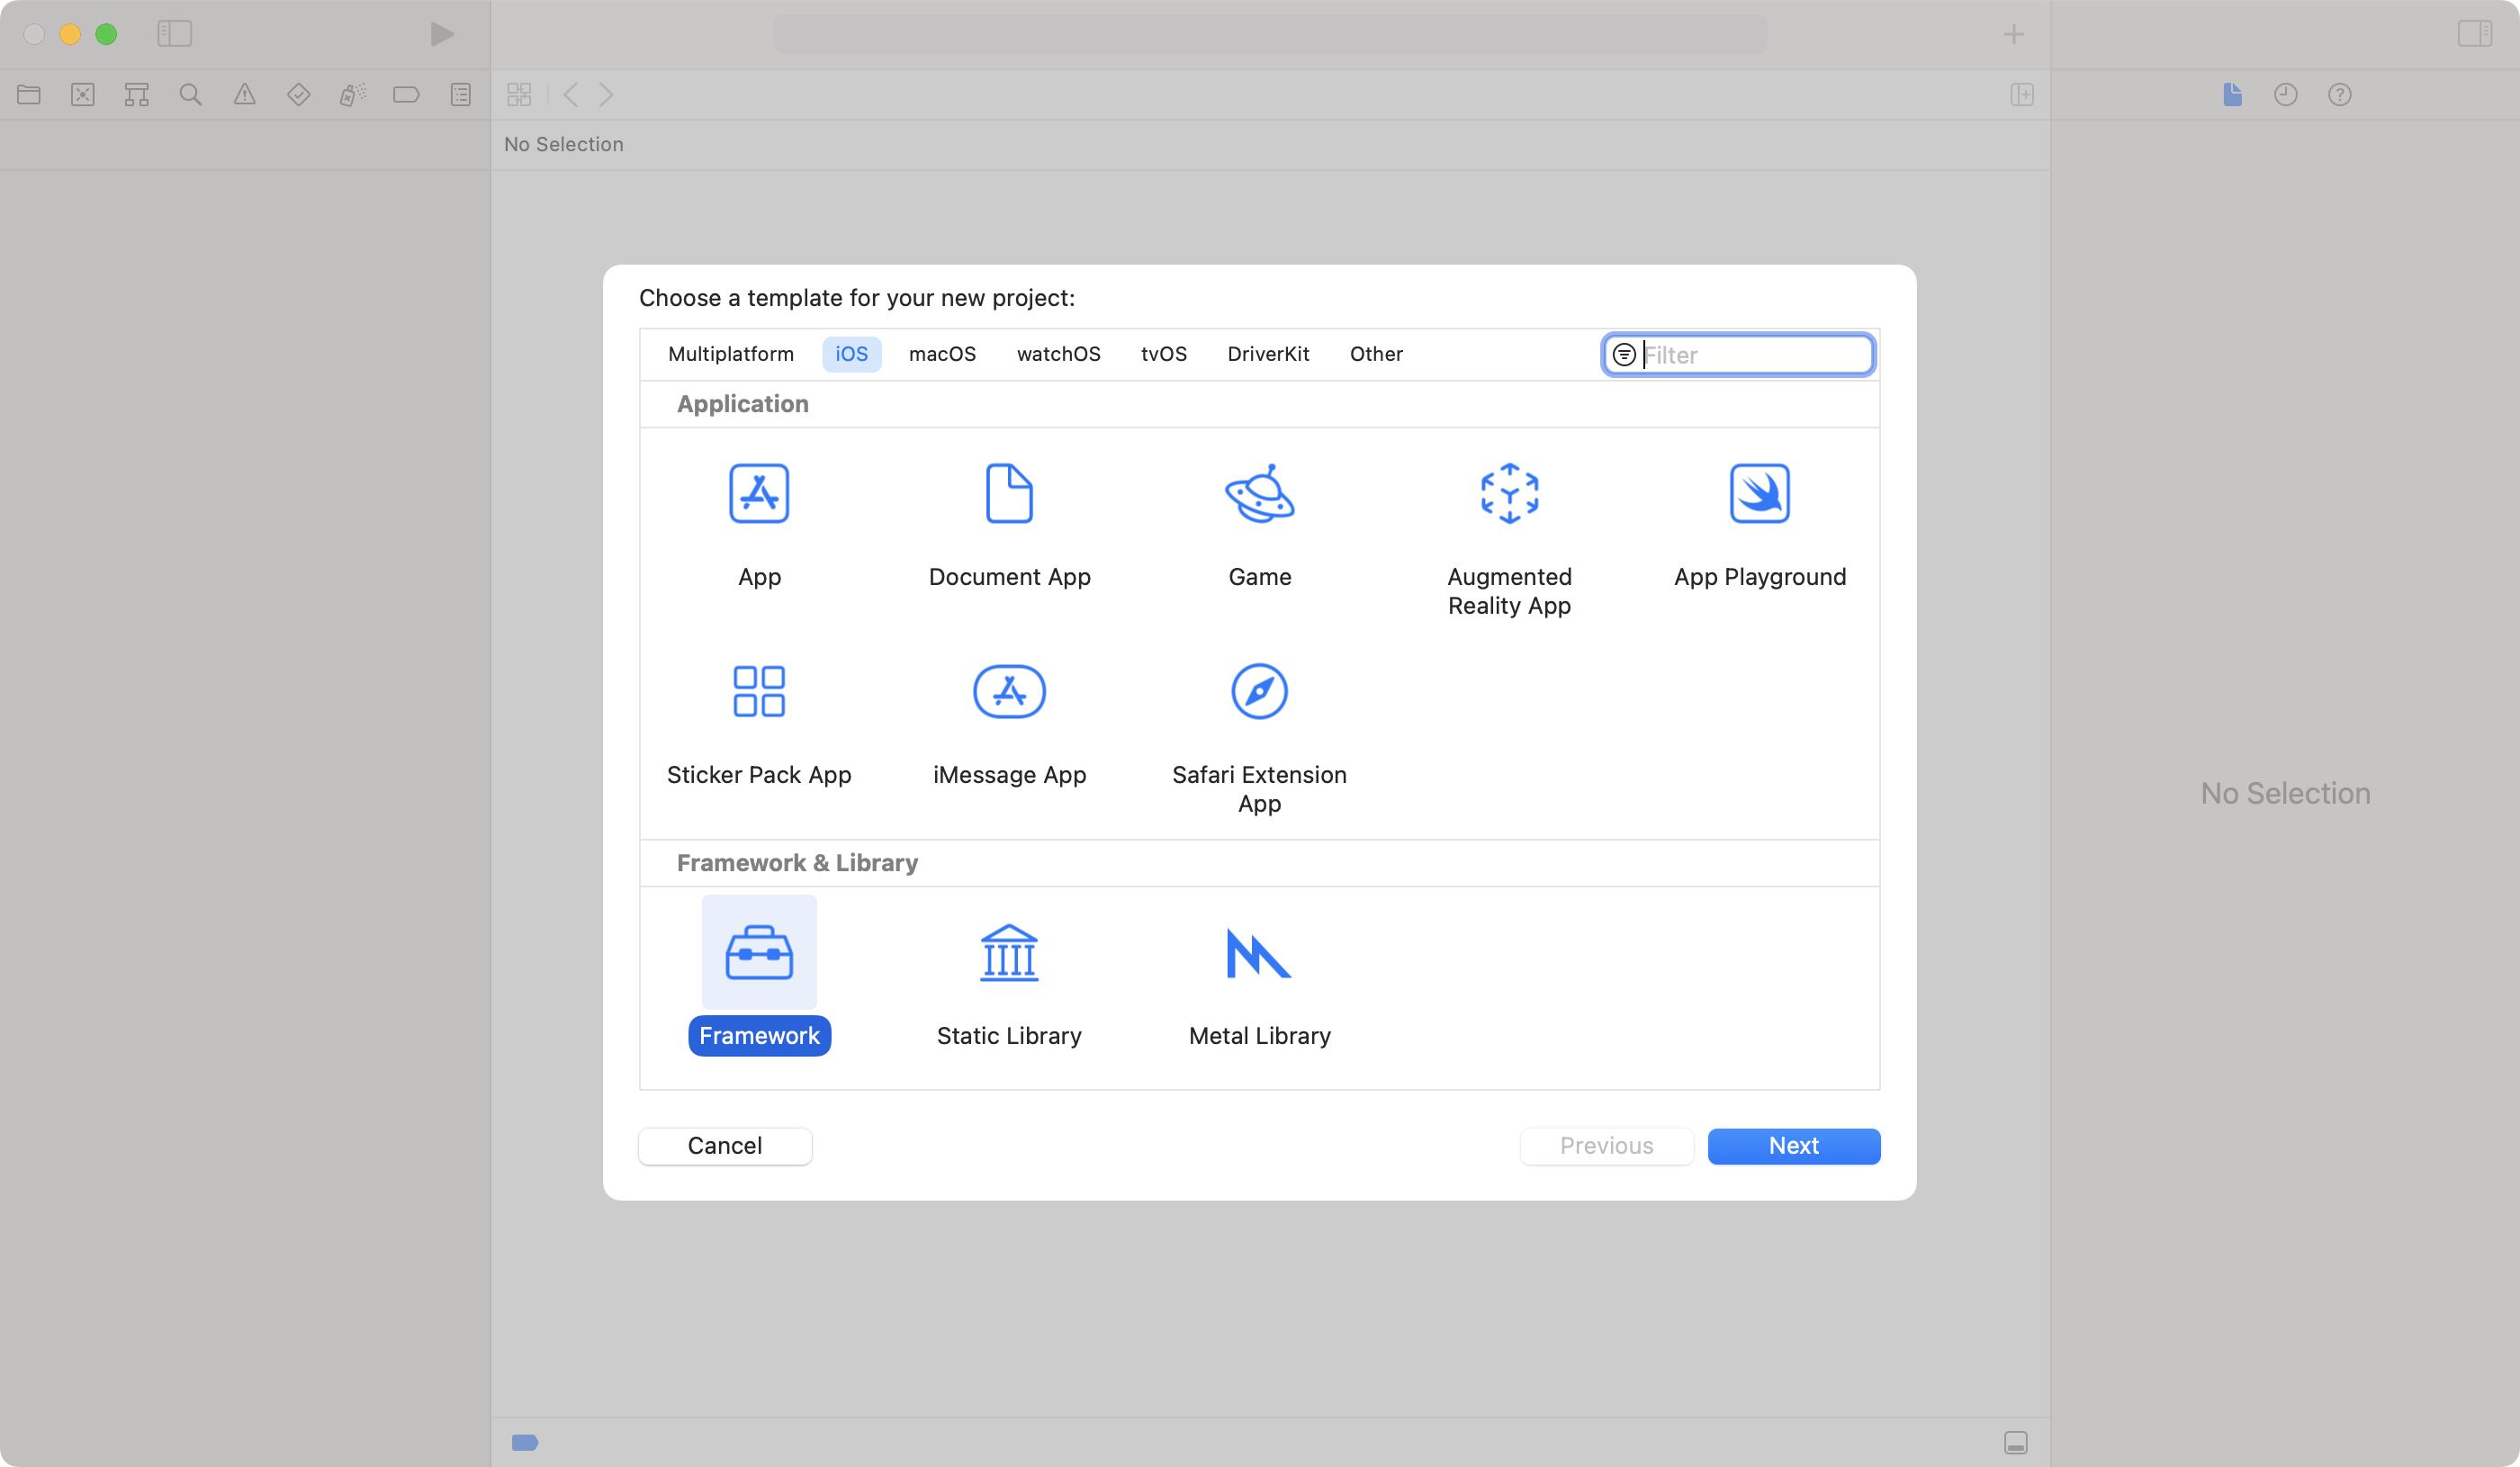Pick the iMessage App template
This screenshot has height=1467, width=2520.
(x=1009, y=691)
